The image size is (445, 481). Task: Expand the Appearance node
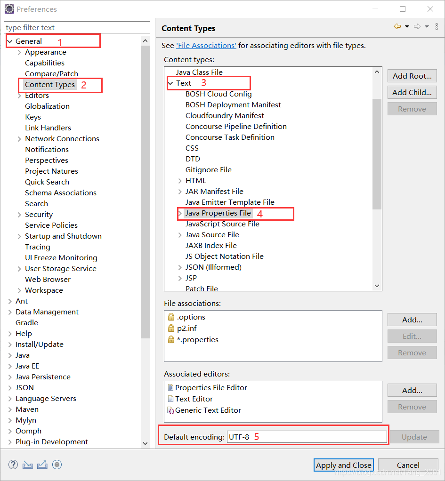(x=19, y=52)
